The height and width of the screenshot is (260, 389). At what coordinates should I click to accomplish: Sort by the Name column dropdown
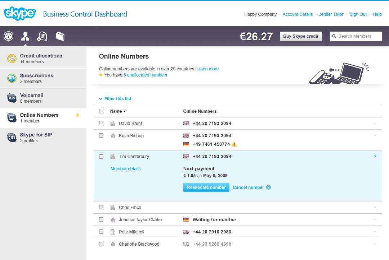click(118, 111)
